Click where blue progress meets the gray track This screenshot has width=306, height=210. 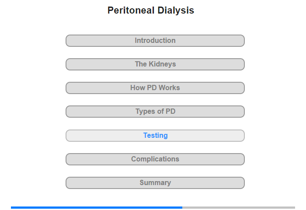click(182, 207)
